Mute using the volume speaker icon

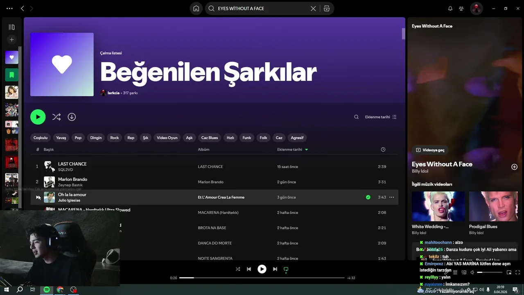coord(472,272)
